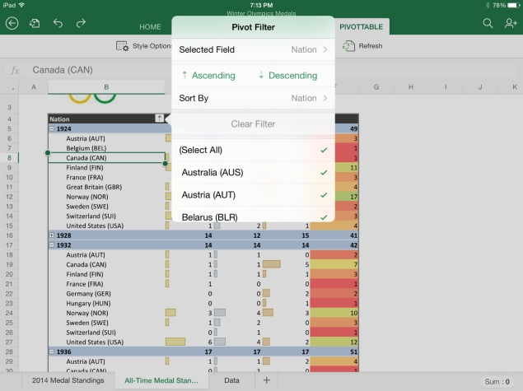Open the file menu icon

pyautogui.click(x=35, y=24)
